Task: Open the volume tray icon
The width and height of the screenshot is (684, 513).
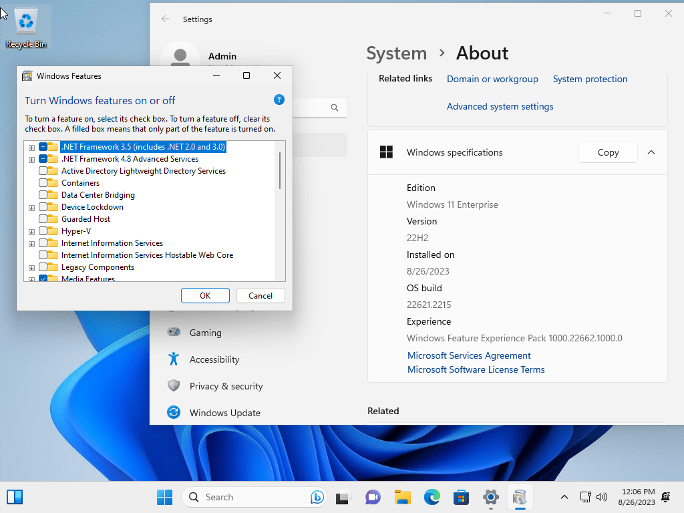Action: pyautogui.click(x=602, y=497)
